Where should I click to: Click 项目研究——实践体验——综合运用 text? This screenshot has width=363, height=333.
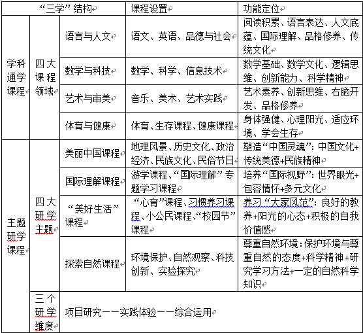138,312
